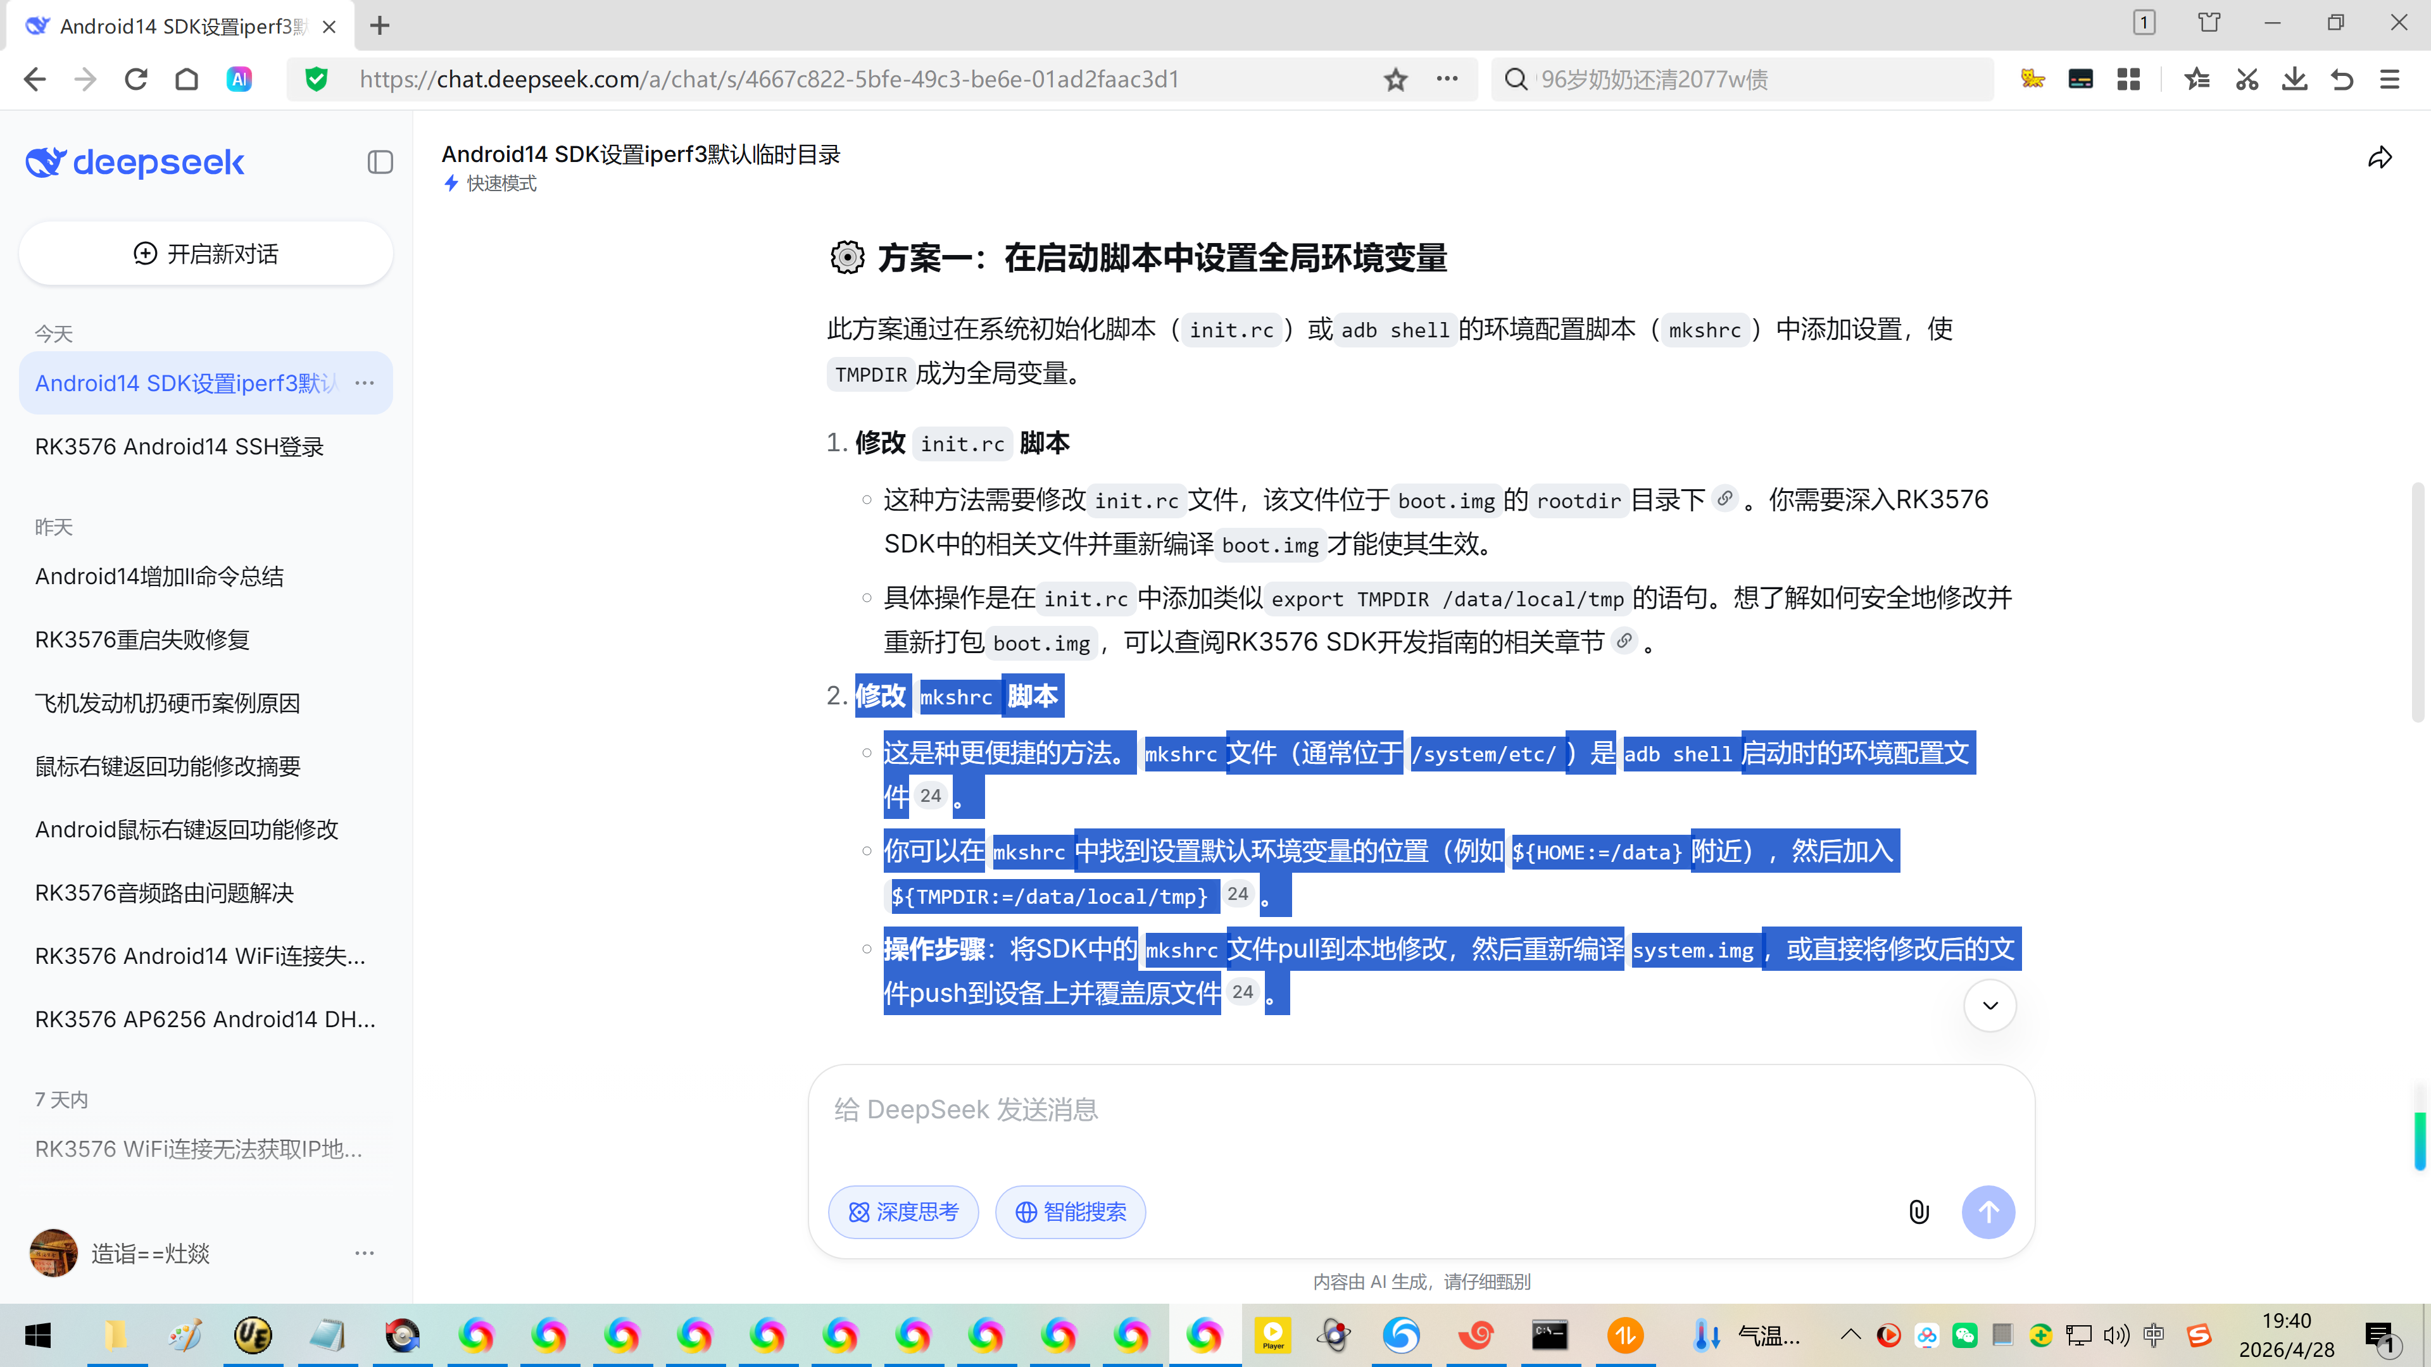Click the scissors screenshot tool icon
Image resolution: width=2431 pixels, height=1367 pixels.
point(2246,79)
